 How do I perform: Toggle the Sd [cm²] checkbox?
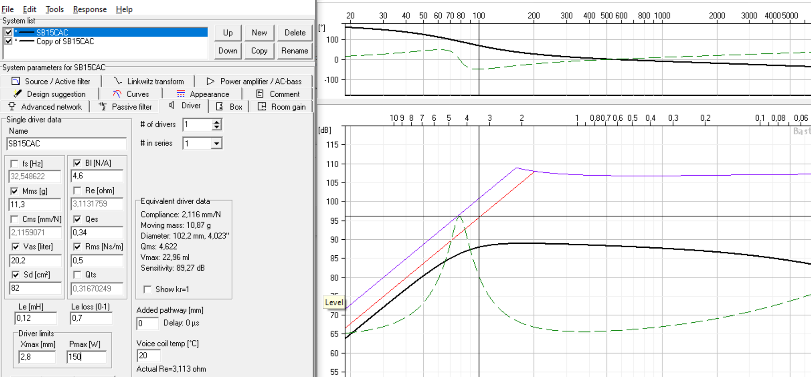pos(15,275)
